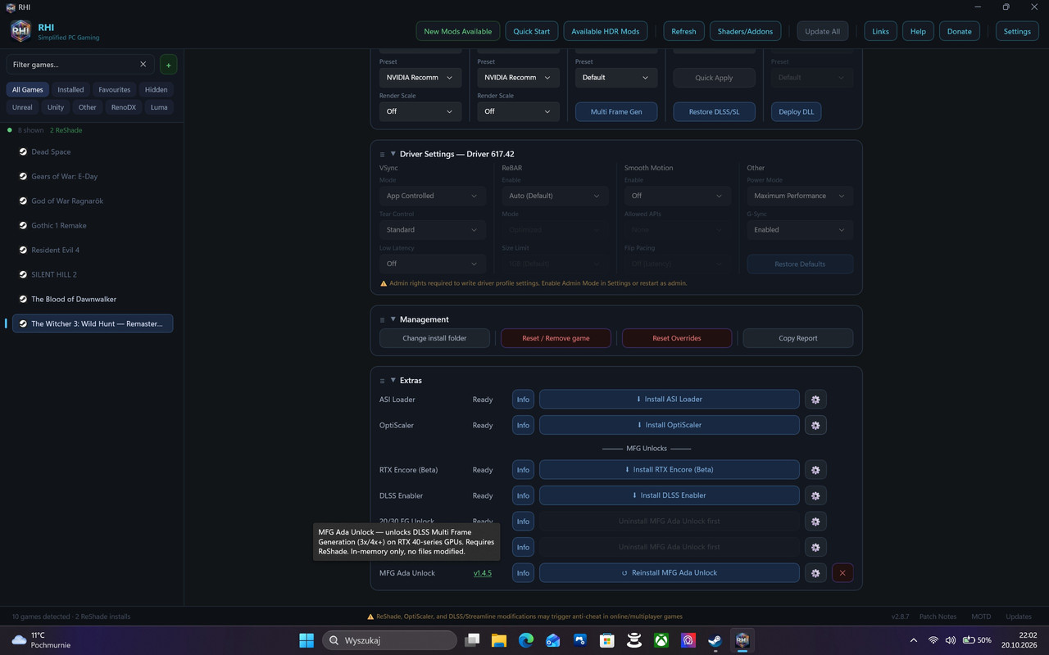Click Reset / Remove game button
The height and width of the screenshot is (655, 1049).
pyautogui.click(x=556, y=338)
